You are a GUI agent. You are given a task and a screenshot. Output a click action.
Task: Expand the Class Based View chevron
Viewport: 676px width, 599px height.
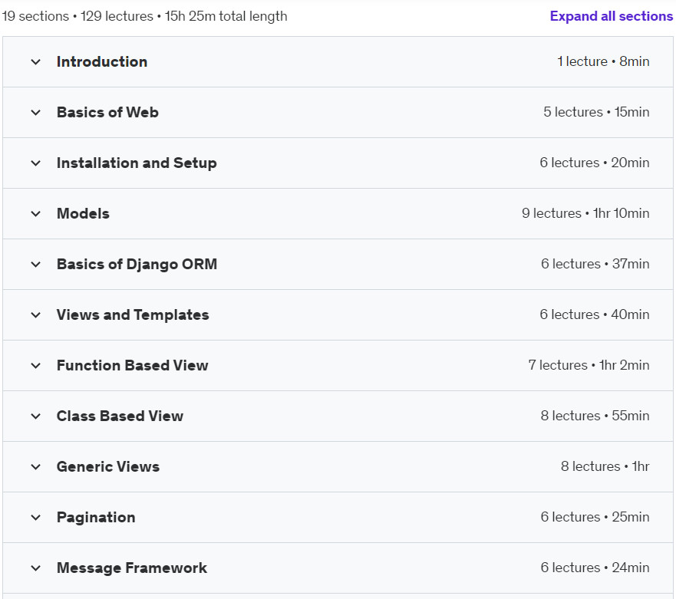[x=36, y=416]
